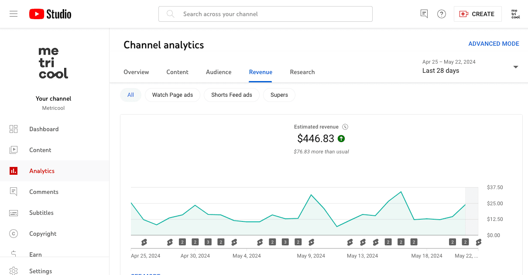Click the clock icon beside Estimated revenue
The height and width of the screenshot is (275, 528).
(x=345, y=126)
